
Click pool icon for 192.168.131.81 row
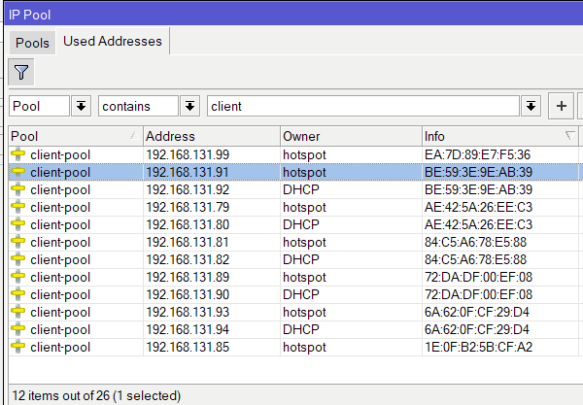pos(18,242)
